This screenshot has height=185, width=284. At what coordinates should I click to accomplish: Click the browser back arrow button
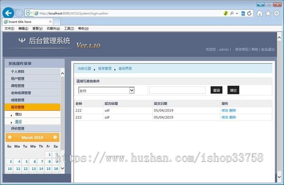8,13
